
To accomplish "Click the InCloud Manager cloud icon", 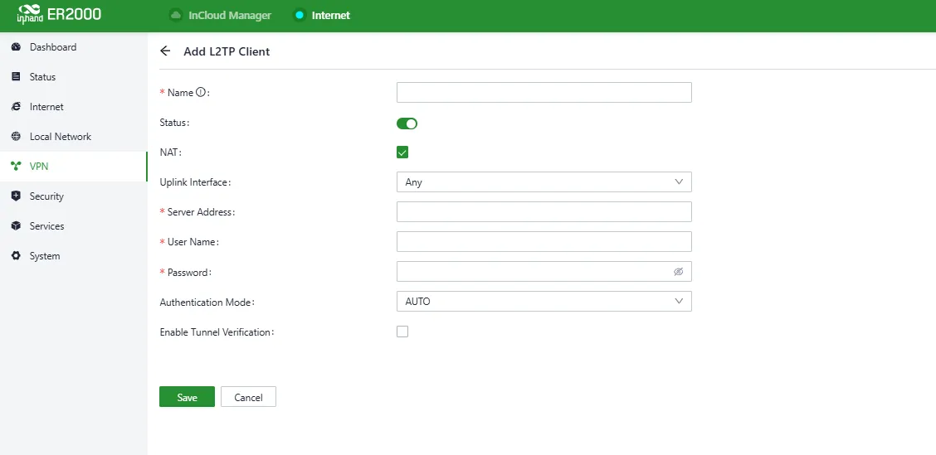I will (176, 15).
